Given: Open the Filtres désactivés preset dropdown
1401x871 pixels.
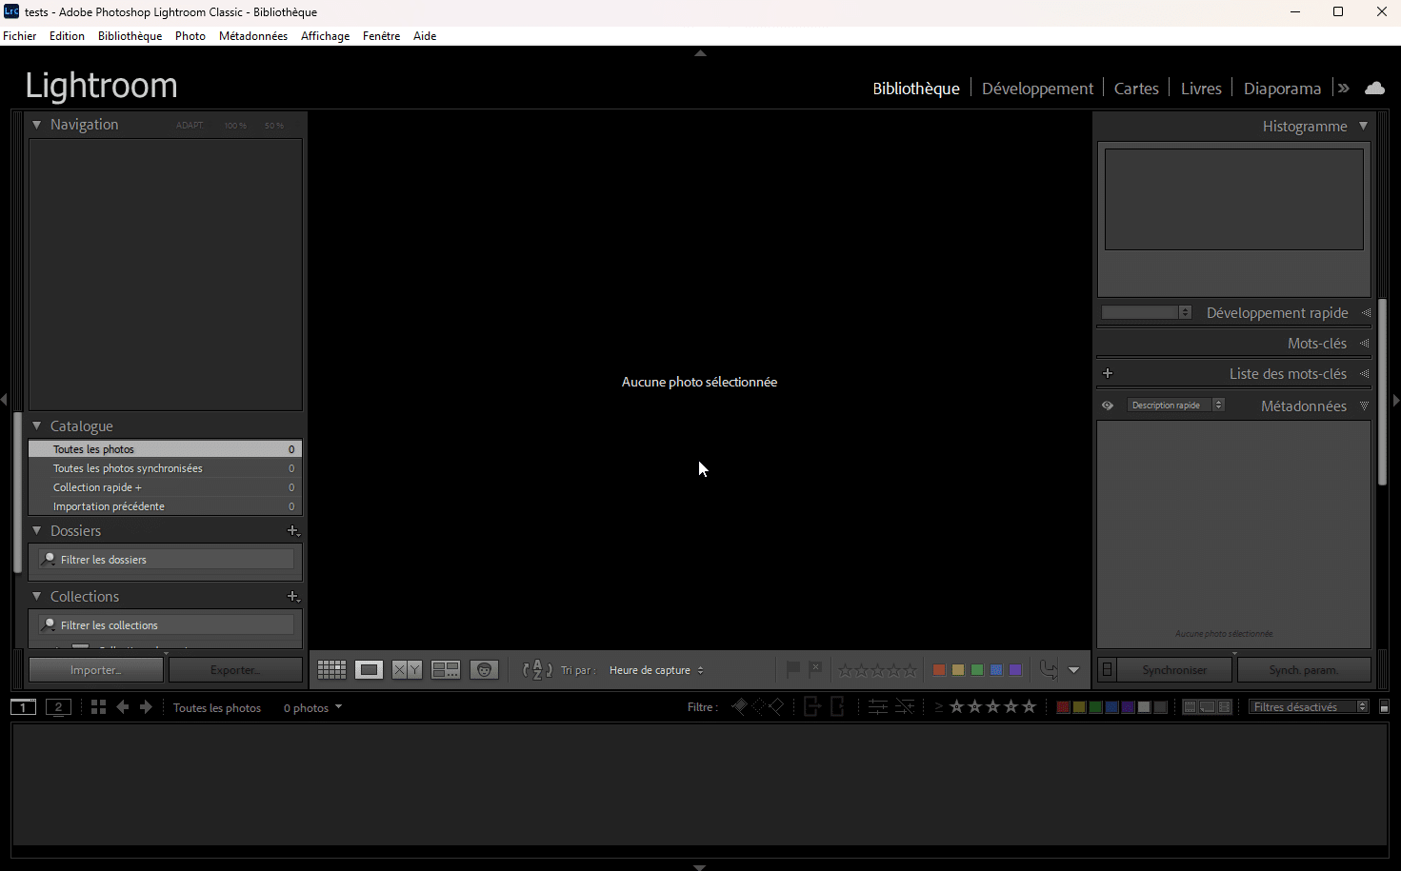Looking at the screenshot, I should (x=1309, y=707).
